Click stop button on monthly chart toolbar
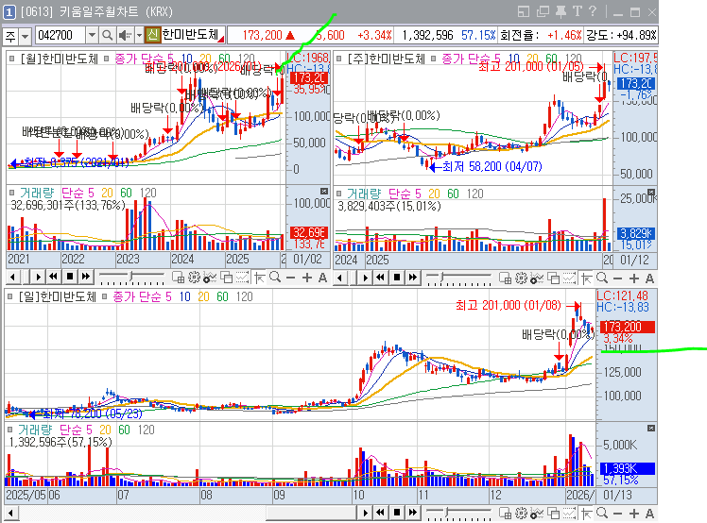The width and height of the screenshot is (707, 523). 69,277
